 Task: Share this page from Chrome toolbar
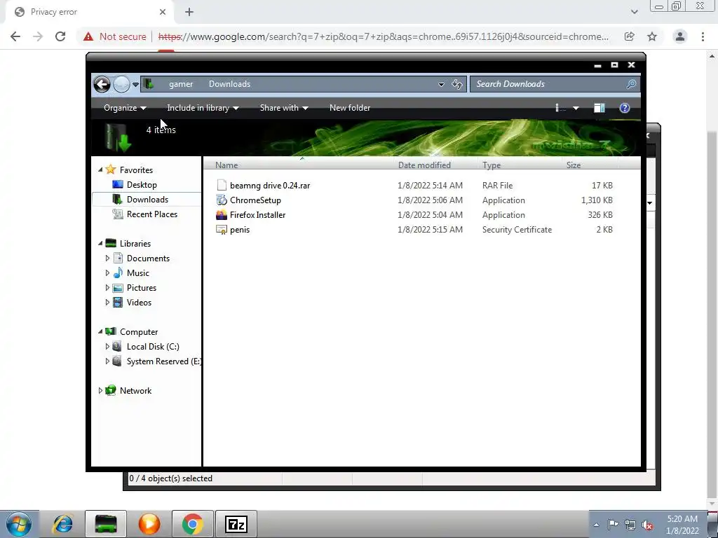(x=630, y=36)
